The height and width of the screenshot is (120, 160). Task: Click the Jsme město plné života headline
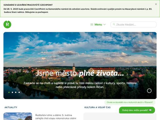pos(80,73)
